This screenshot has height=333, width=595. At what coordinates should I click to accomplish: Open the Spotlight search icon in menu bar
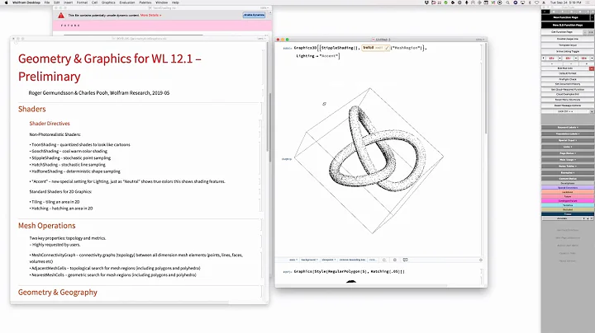tap(507, 2)
